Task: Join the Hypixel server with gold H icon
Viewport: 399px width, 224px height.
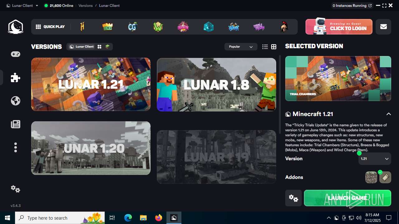Action: pos(82,27)
